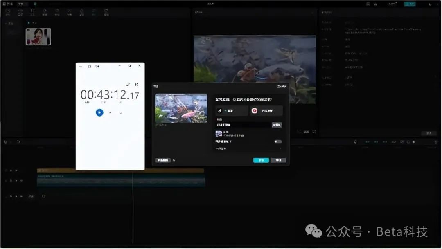442x249 pixels.
Task: Open the Effects tab in the top toolbar
Action: coord(57,12)
